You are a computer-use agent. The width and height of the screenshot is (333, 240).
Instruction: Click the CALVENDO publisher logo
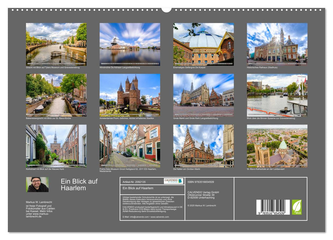pos(174,181)
